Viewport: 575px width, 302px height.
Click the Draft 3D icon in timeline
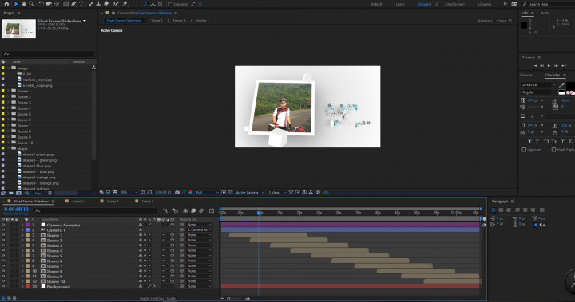(175, 210)
